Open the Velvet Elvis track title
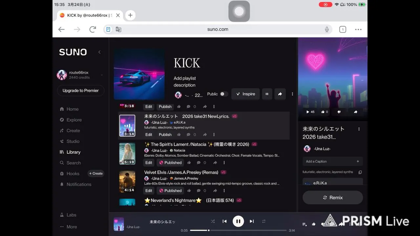 181,172
